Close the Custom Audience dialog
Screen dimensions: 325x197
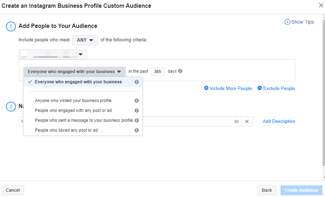click(x=320, y=5)
